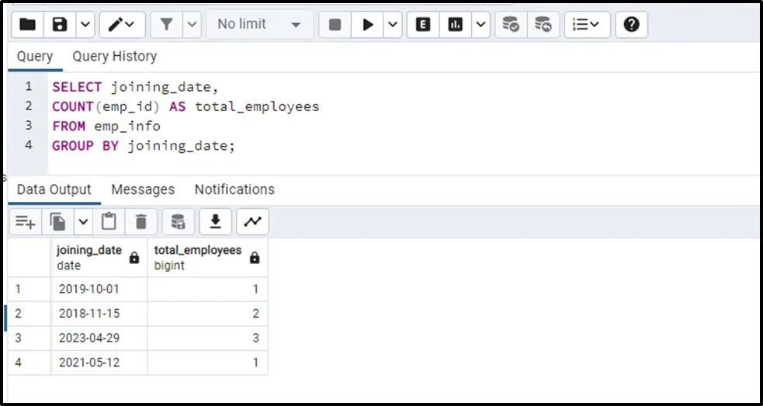The height and width of the screenshot is (406, 763).
Task: Click the Explain Analyze chart icon
Action: pos(456,25)
